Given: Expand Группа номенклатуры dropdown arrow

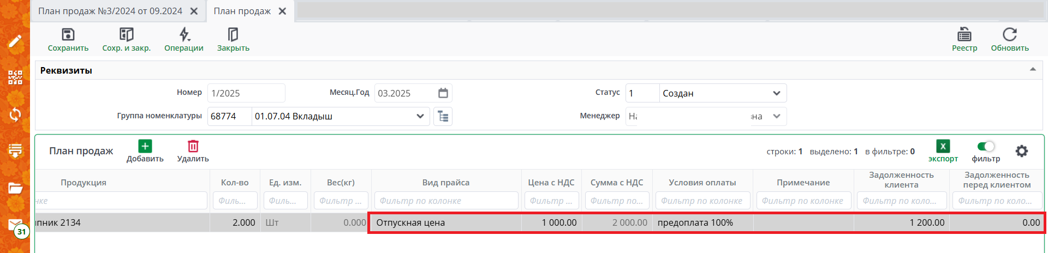Looking at the screenshot, I should (x=420, y=116).
